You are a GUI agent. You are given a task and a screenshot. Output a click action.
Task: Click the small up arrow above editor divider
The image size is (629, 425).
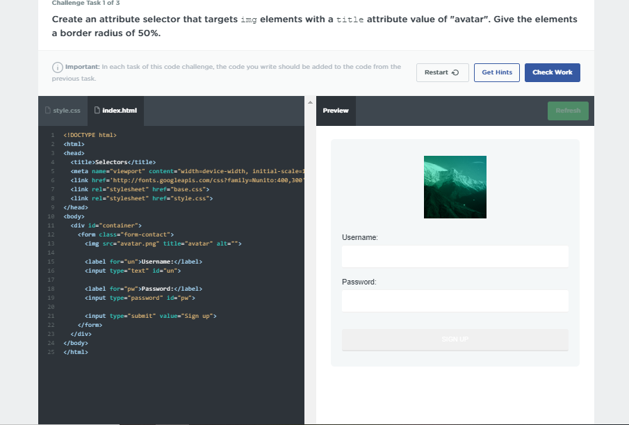310,102
